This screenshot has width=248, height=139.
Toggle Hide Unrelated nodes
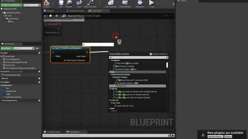coord(90,4)
